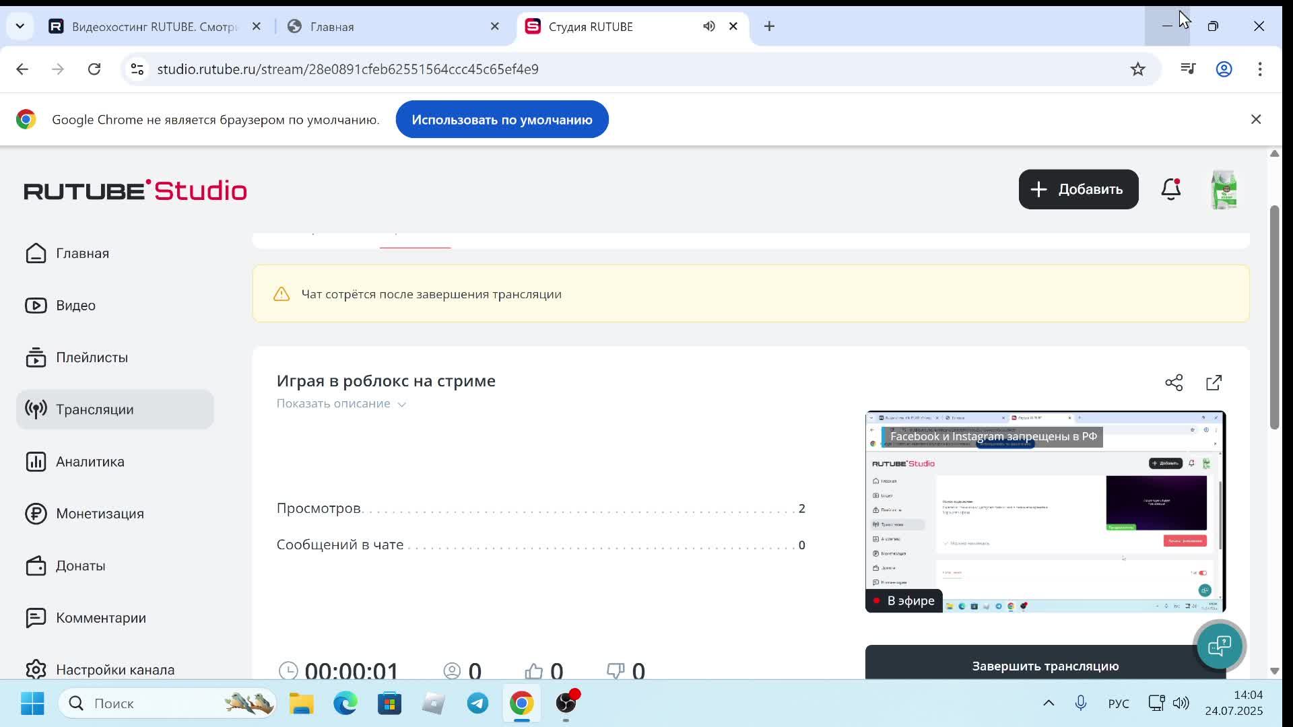Open the tab search dropdown arrow
This screenshot has width=1293, height=727.
point(20,26)
